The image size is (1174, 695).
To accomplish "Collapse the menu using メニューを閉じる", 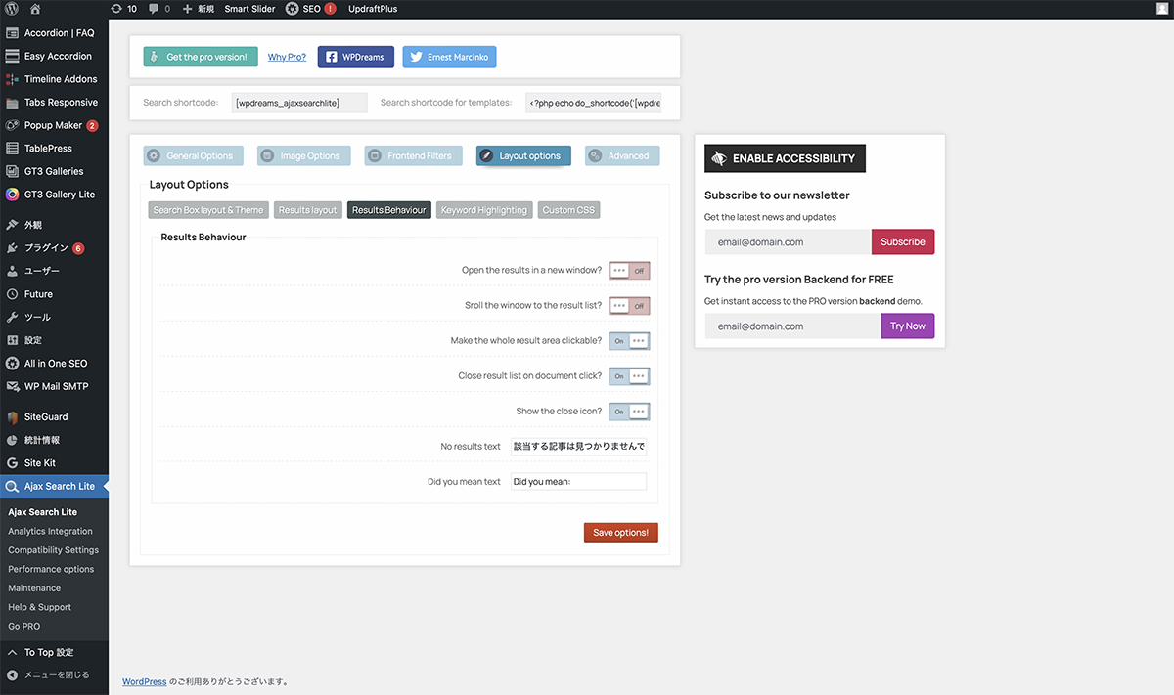I will pyautogui.click(x=56, y=674).
